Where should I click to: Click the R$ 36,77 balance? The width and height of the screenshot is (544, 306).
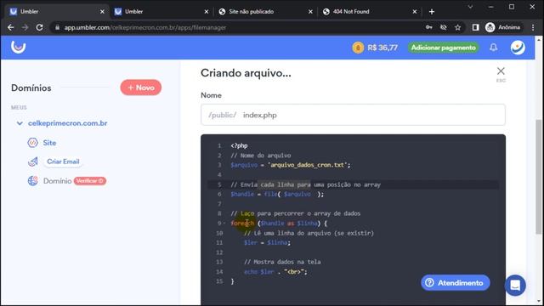[x=382, y=48]
